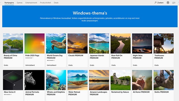Viewport: 179px width, 101px height.
Task: Click Gratis under River Roll On
Action: click(x=114, y=65)
